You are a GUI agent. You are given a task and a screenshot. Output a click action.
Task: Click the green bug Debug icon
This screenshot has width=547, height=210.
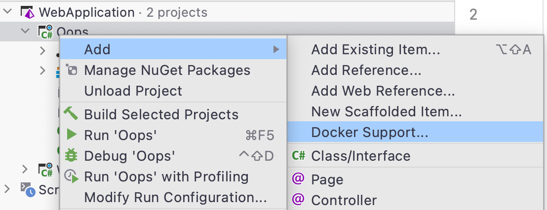[71, 155]
